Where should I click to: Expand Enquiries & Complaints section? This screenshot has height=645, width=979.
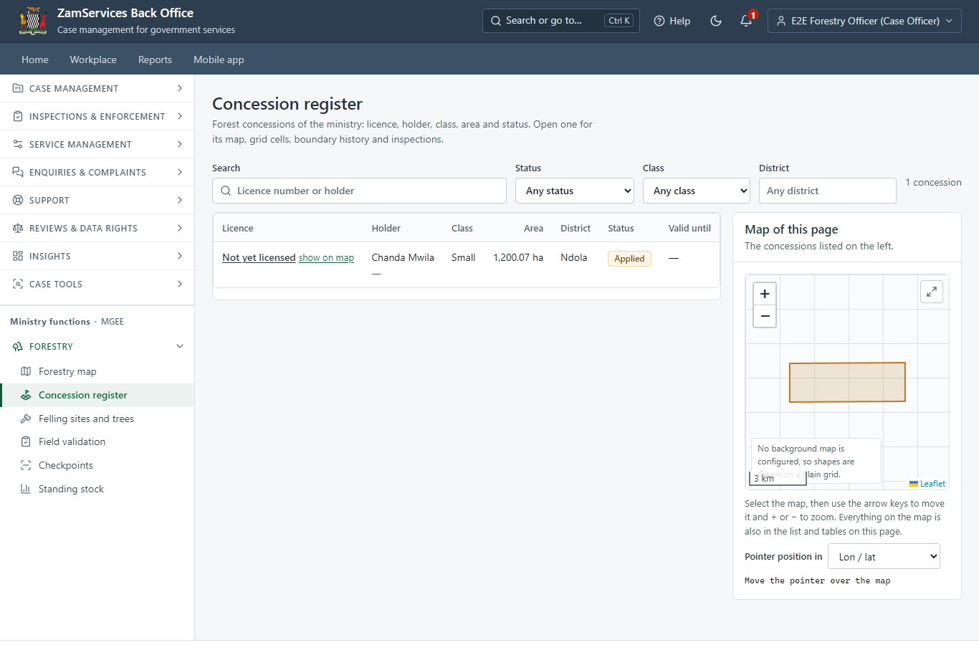click(97, 172)
